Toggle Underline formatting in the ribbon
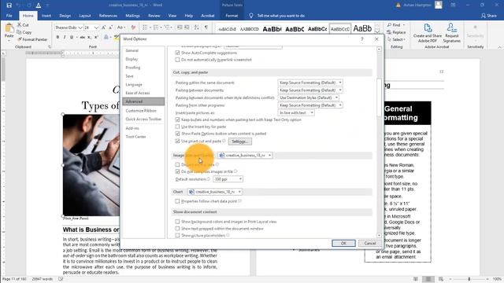Screen dimensions: 504x283 point(72,37)
